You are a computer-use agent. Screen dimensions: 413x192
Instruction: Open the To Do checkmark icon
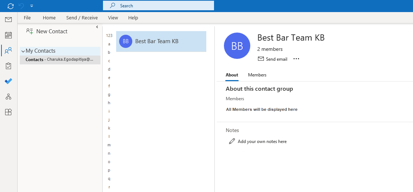tap(8, 81)
